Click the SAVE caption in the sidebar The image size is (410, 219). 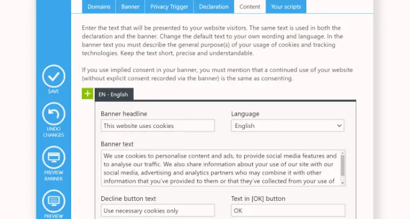[x=54, y=91]
